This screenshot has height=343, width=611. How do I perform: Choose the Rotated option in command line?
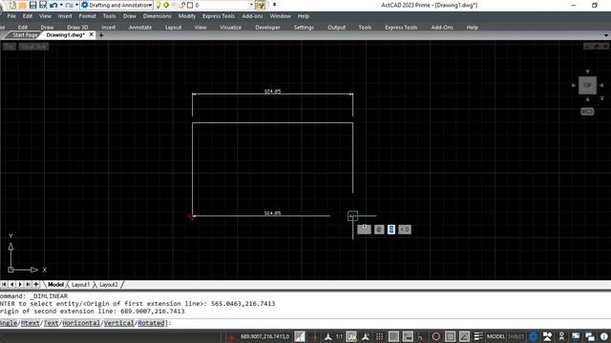(151, 323)
